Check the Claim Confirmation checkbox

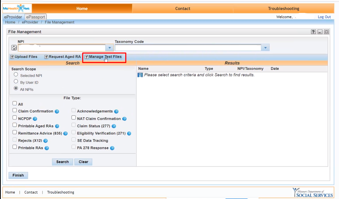(x=15, y=110)
